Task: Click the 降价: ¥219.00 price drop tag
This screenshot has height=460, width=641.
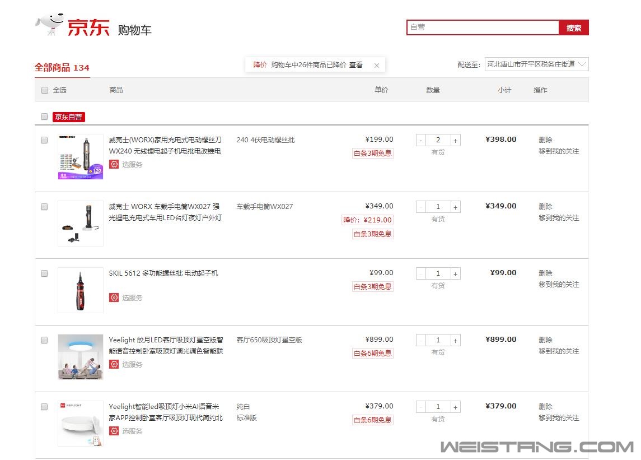Action: pos(367,220)
